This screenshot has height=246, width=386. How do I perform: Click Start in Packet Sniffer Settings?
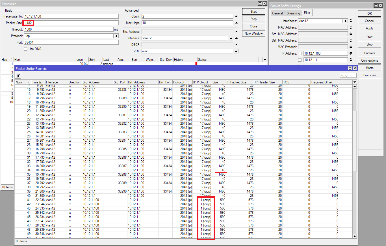coord(370,37)
